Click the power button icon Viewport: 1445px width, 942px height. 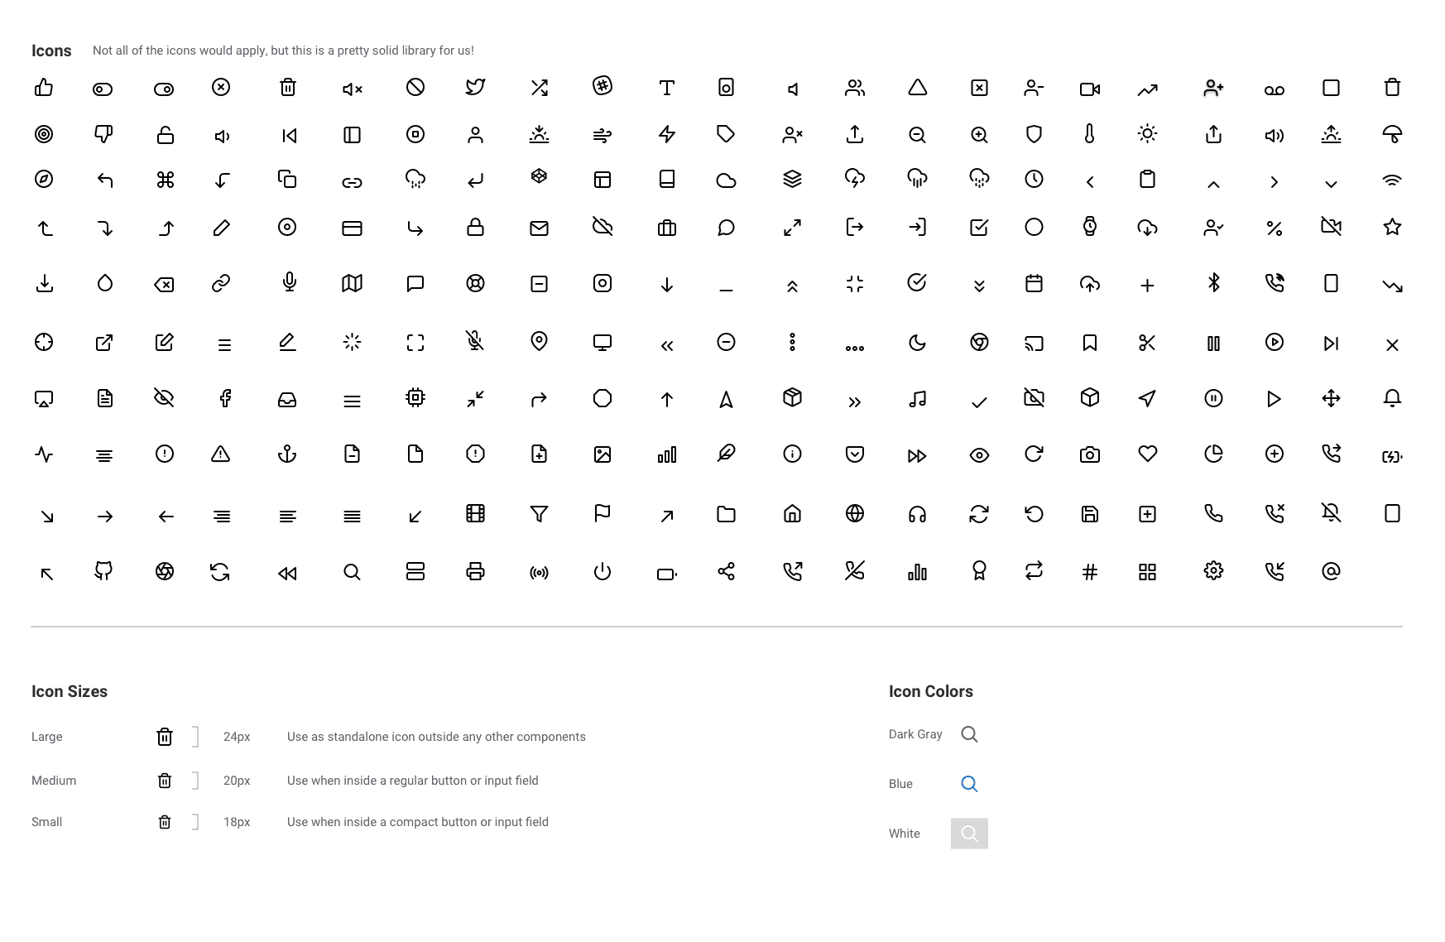pyautogui.click(x=602, y=571)
